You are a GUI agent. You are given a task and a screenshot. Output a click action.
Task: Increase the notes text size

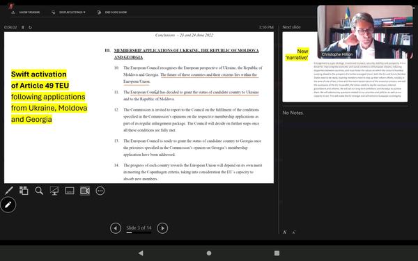tap(284, 232)
